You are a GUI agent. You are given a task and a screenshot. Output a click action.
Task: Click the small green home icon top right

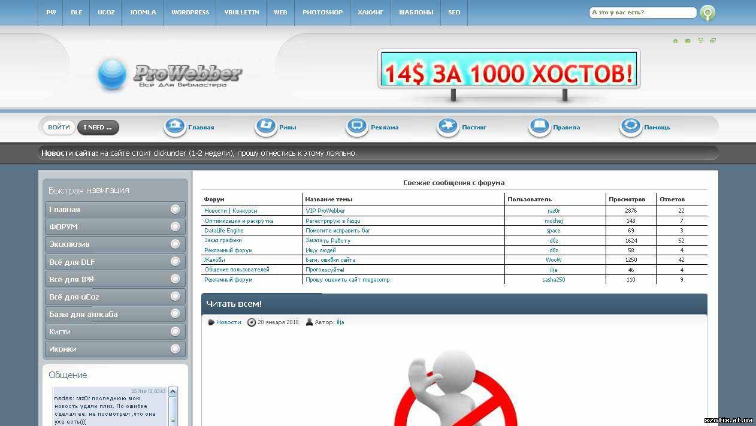pos(676,41)
